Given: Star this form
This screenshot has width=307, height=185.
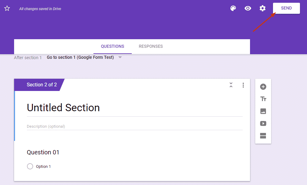Looking at the screenshot, I should [7, 9].
